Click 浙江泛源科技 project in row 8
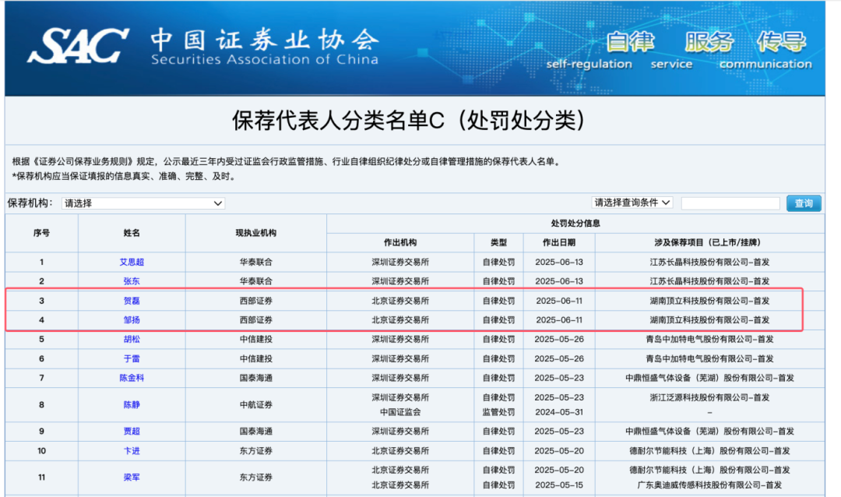Viewport: 841px width, 497px height. (709, 398)
